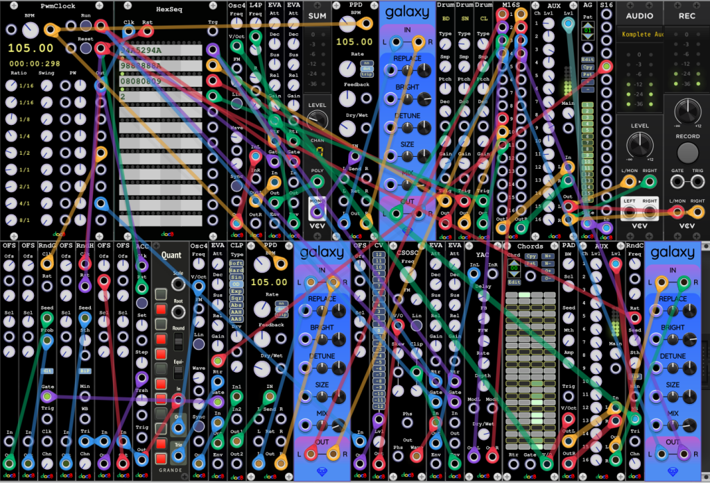Image resolution: width=710 pixels, height=483 pixels.
Task: Click the YAC InL input jack
Action: point(474,273)
